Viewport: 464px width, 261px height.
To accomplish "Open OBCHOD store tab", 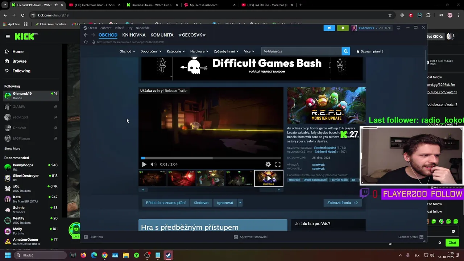I will (x=108, y=35).
